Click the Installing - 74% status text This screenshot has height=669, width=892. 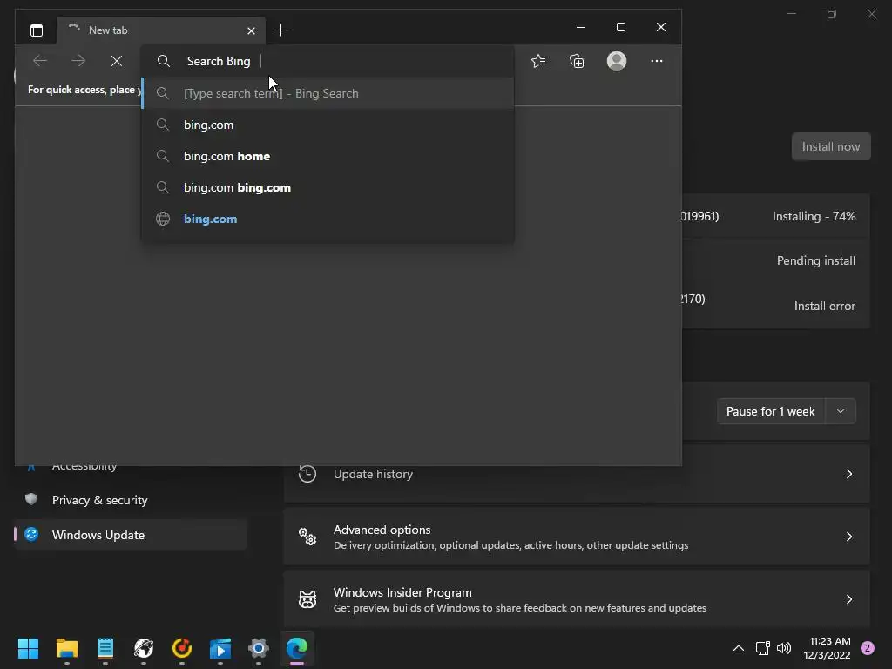814,216
